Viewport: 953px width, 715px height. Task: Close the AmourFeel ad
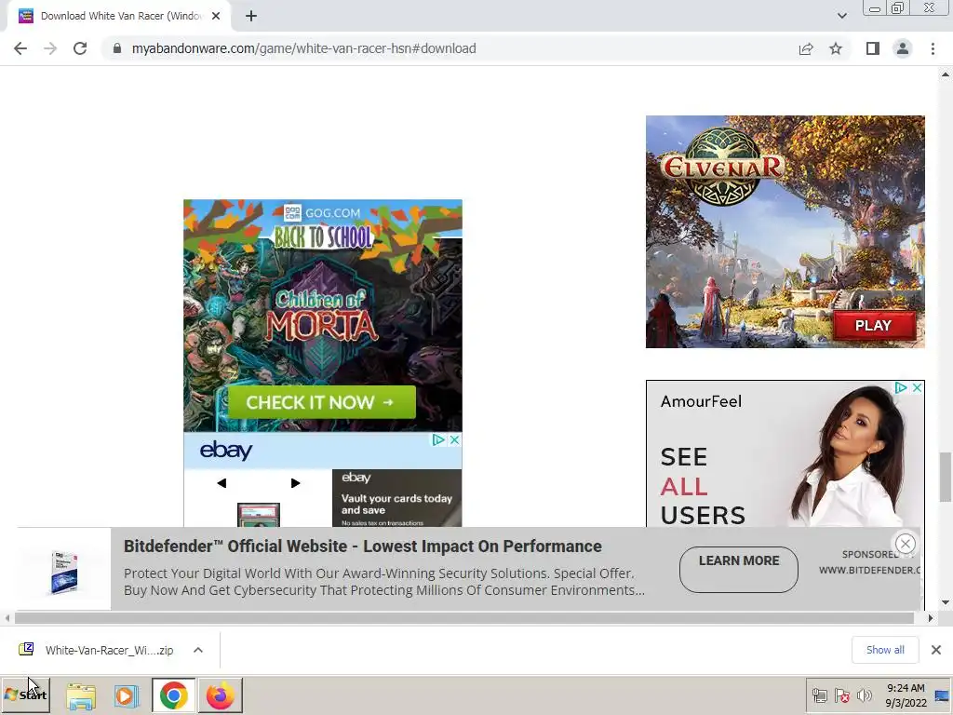[x=917, y=387]
